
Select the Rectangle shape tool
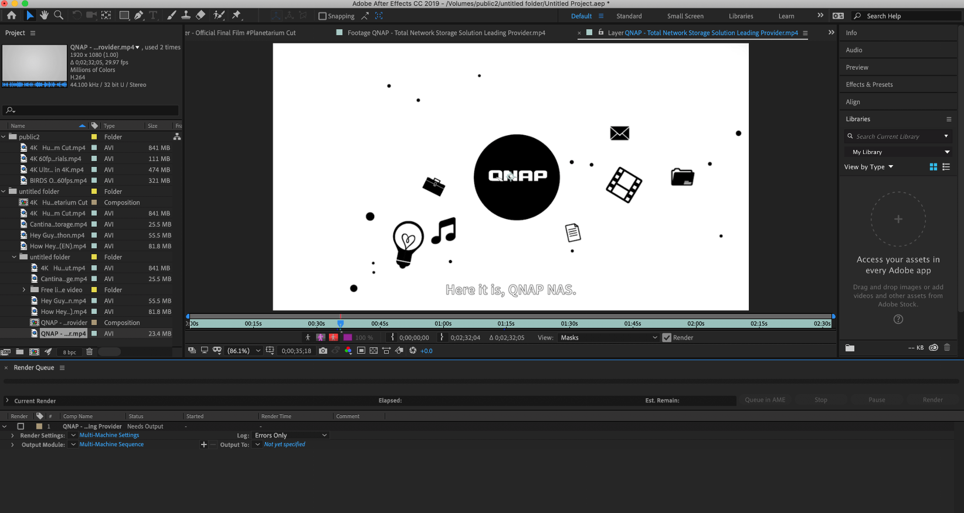coord(124,16)
